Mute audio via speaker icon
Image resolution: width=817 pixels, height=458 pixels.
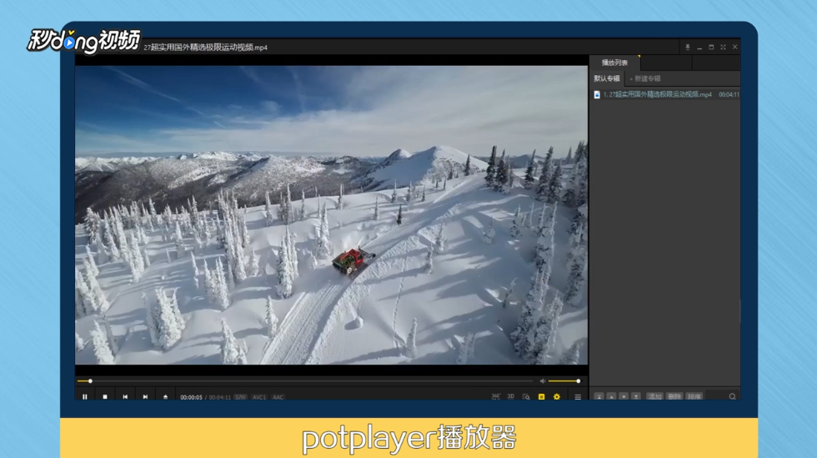click(543, 381)
